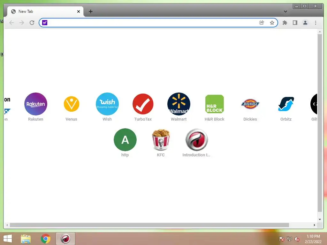Click the H&R Block label text
327x245 pixels.
pos(214,119)
